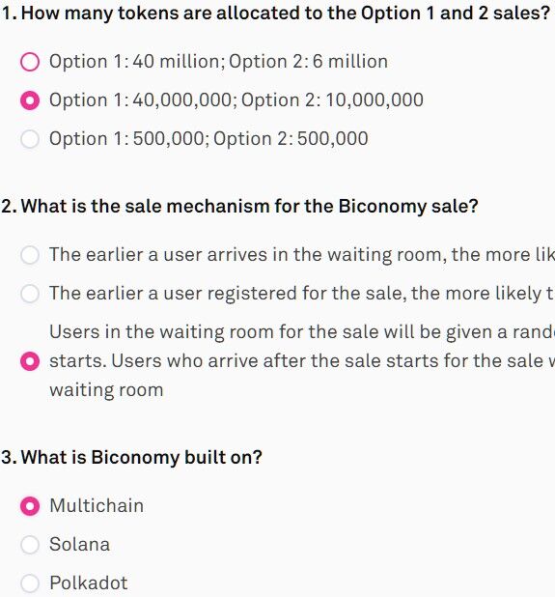
Task: Click question 2 heading about sale mechanism
Action: pyautogui.click(x=239, y=207)
